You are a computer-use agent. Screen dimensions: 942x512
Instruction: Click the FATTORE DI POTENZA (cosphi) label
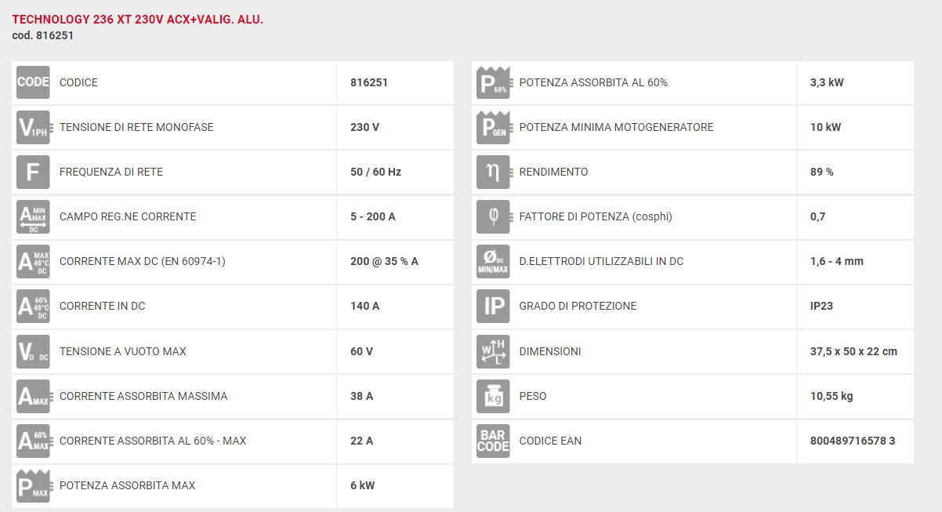coord(596,216)
